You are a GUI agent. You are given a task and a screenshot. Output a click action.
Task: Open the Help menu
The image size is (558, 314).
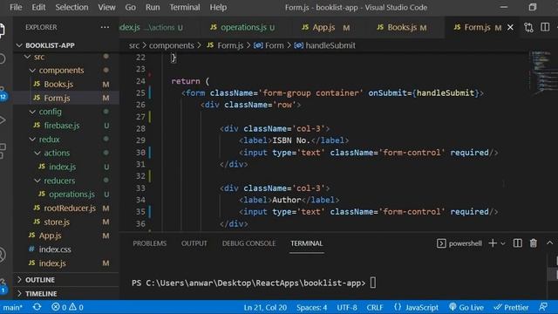click(218, 7)
